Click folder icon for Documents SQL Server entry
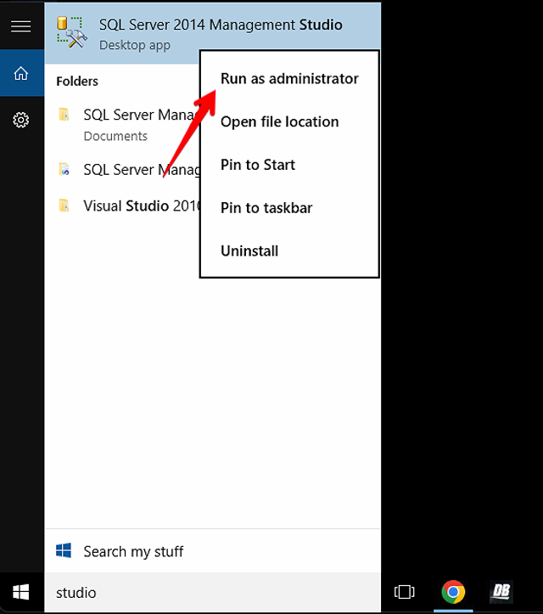Image resolution: width=543 pixels, height=614 pixels. coord(64,115)
